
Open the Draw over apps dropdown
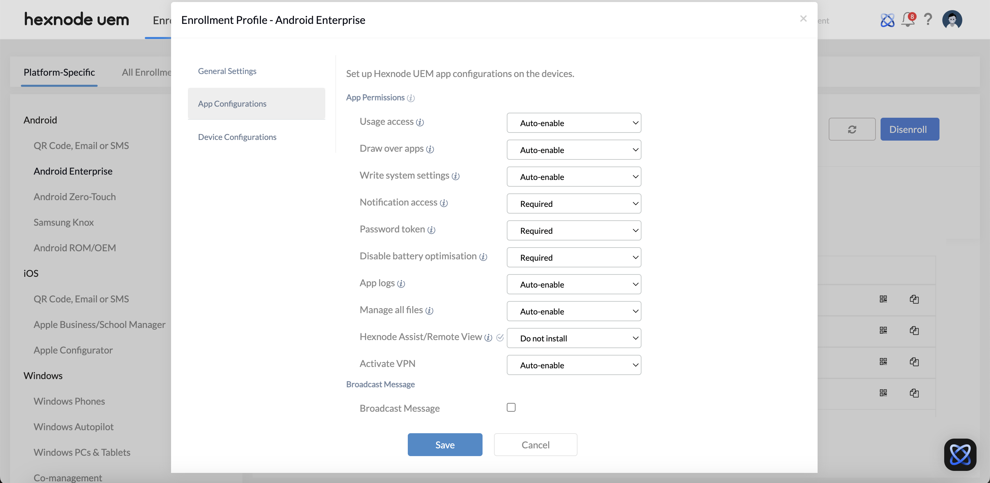click(574, 150)
